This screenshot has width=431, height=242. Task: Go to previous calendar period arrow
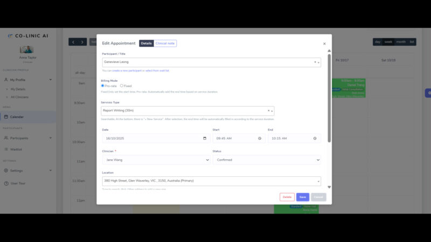(73, 42)
